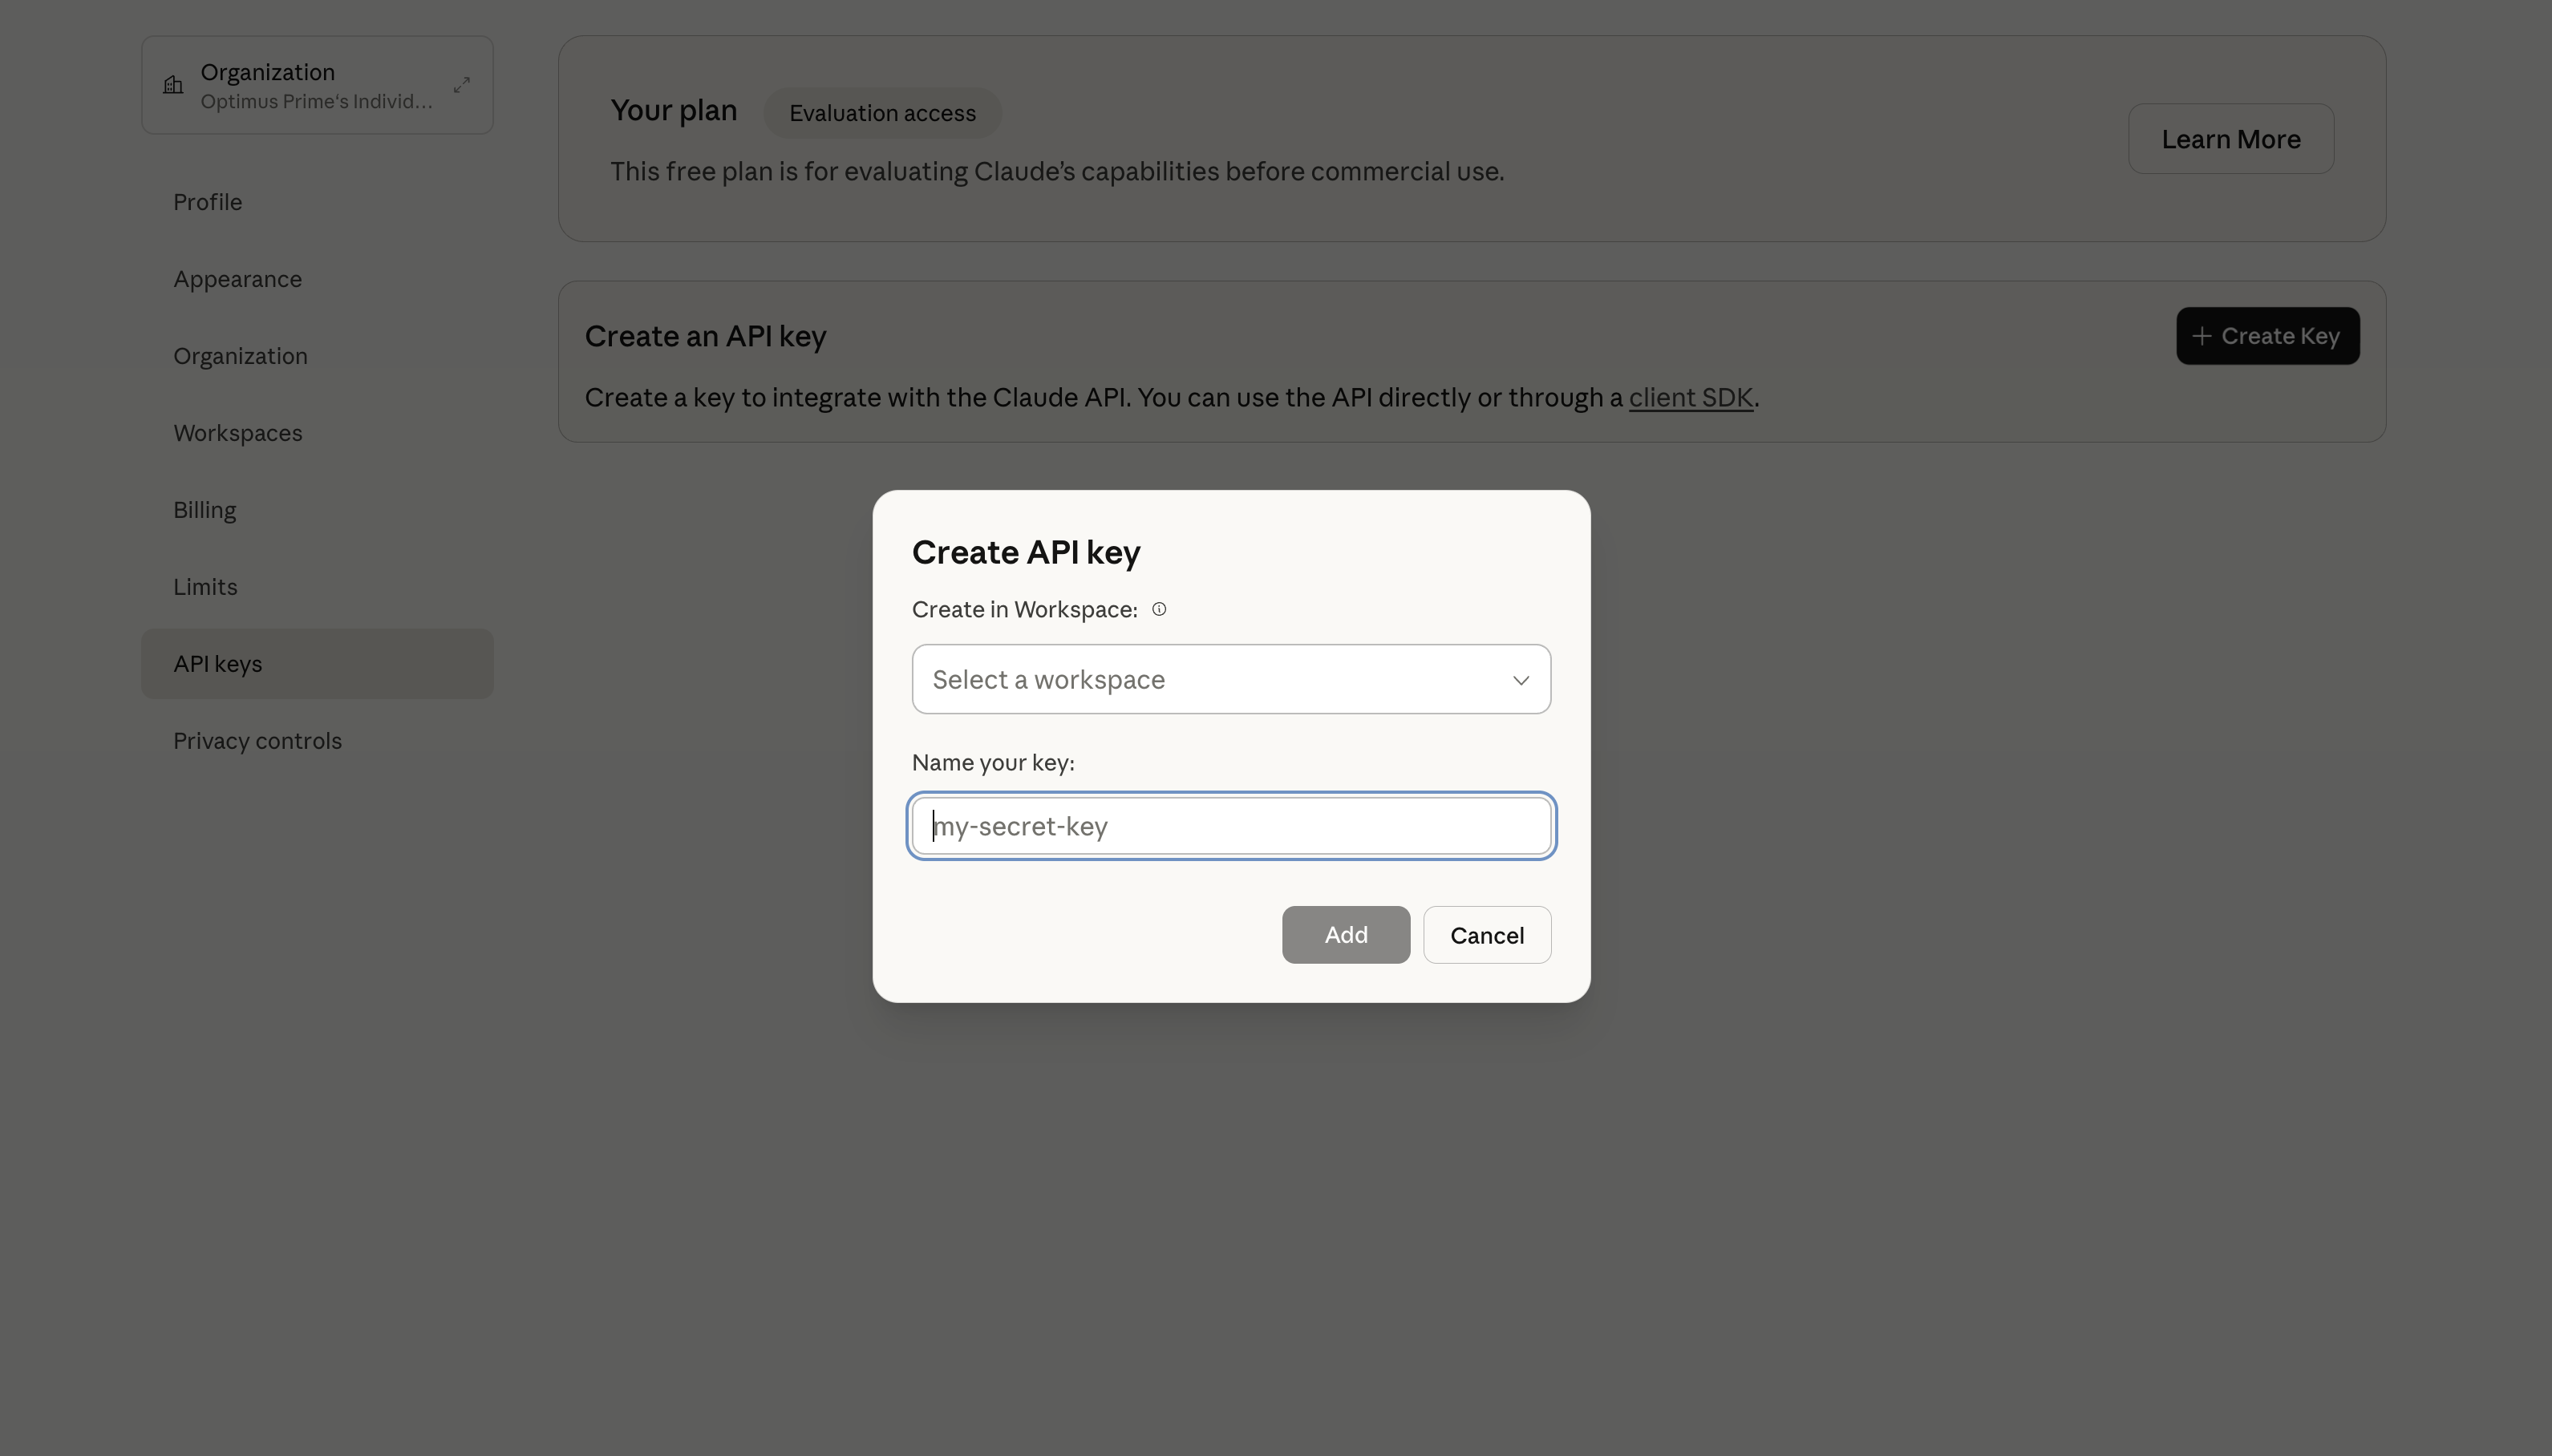
Task: Focus the Name your key input field
Action: tap(1231, 826)
